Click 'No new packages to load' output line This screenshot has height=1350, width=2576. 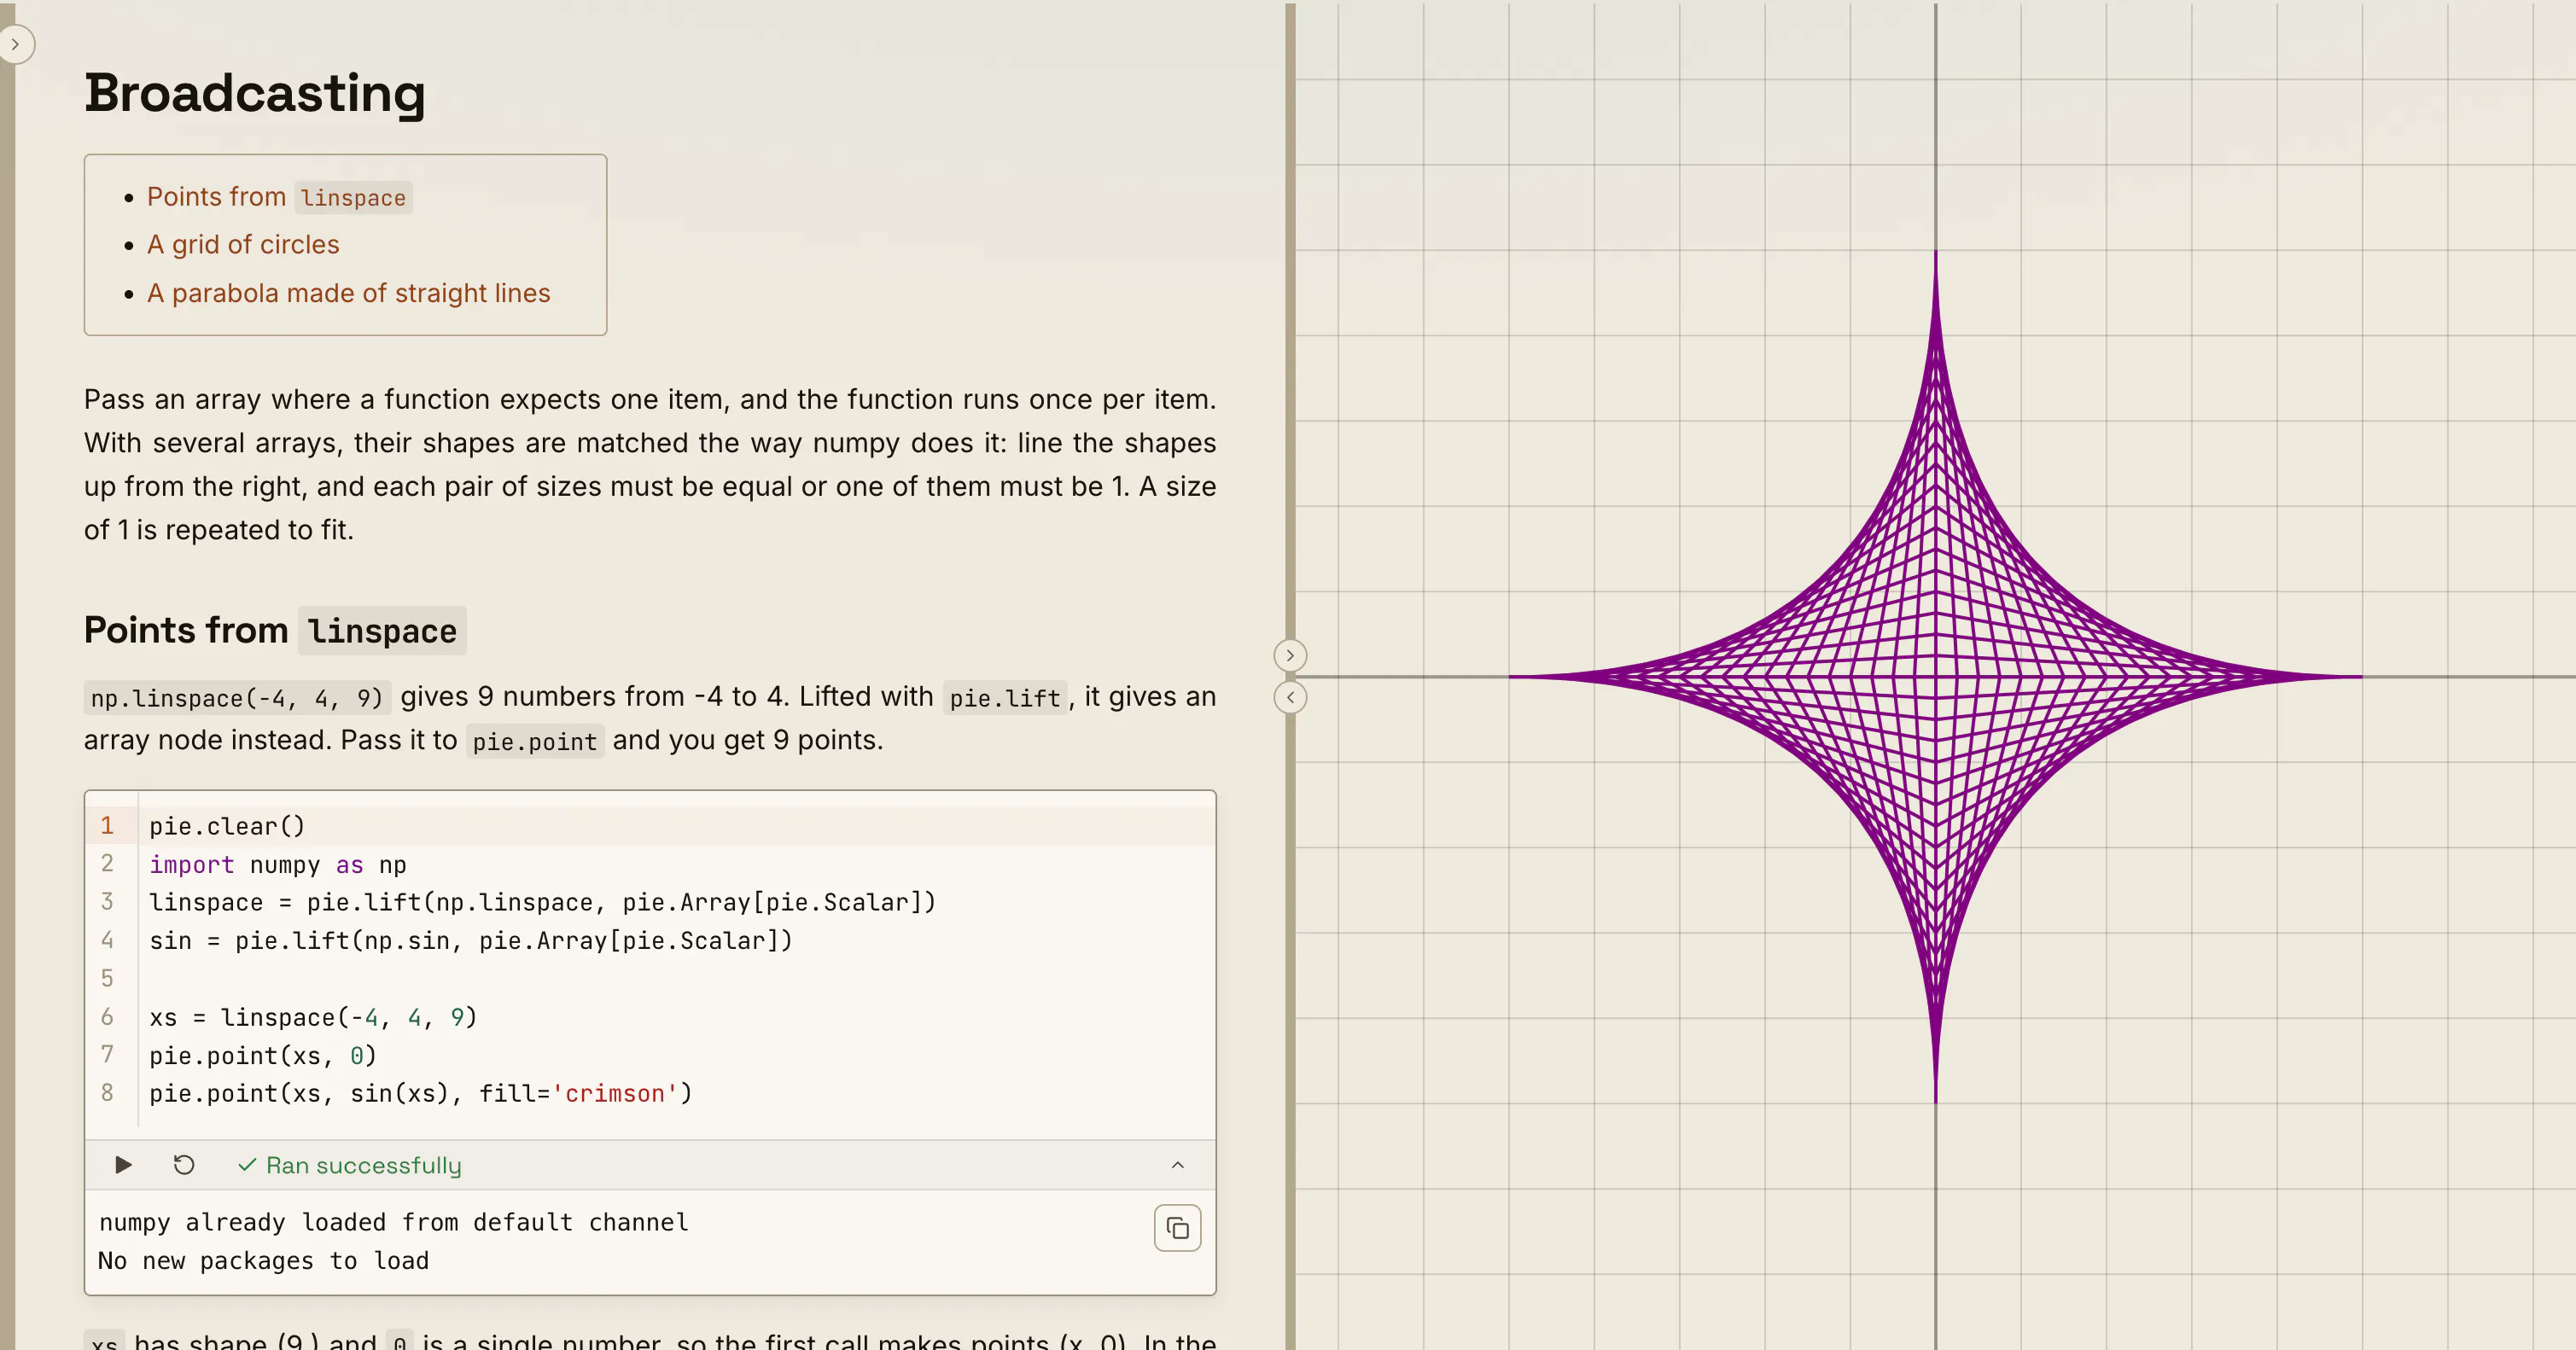pyautogui.click(x=264, y=1260)
